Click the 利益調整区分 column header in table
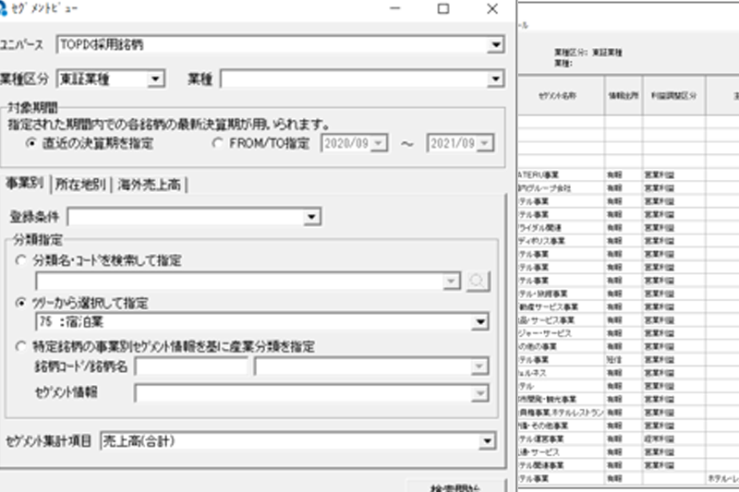The image size is (739, 492). (674, 95)
